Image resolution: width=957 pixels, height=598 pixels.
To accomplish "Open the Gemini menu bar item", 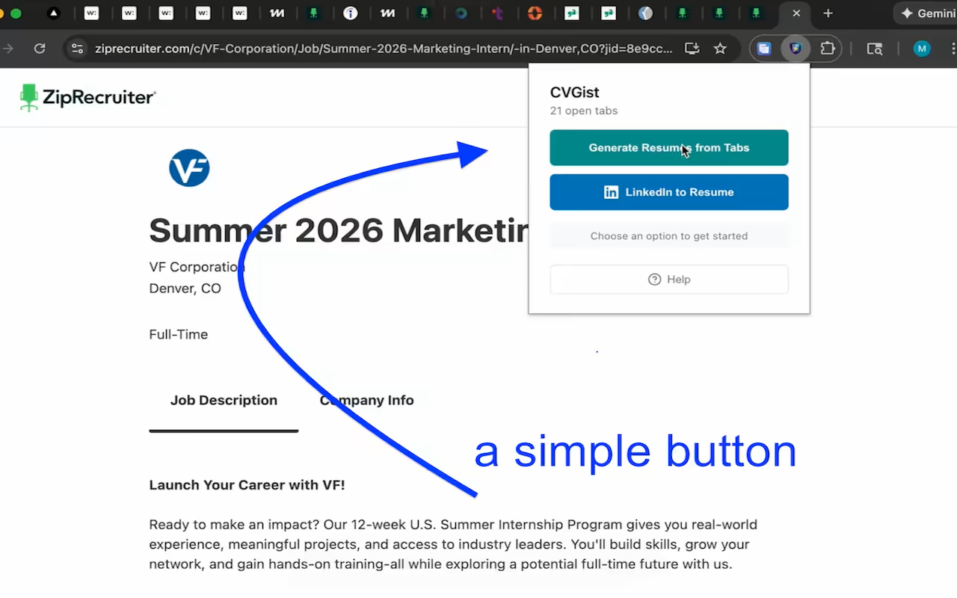I will click(x=927, y=13).
